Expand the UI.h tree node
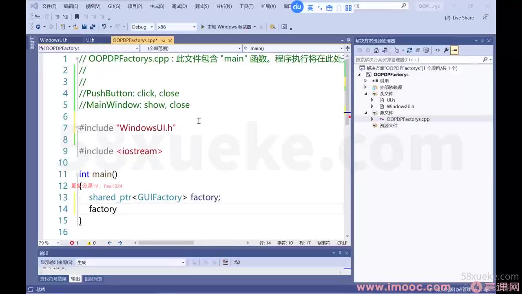Screen dimensions: 522x294 pos(372,100)
